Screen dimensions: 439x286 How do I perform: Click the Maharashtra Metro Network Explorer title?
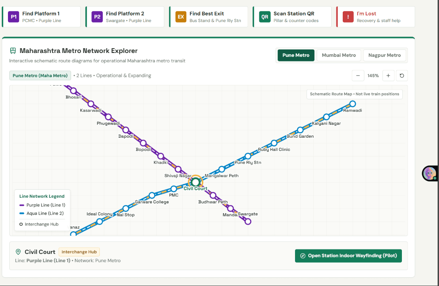[x=79, y=51]
